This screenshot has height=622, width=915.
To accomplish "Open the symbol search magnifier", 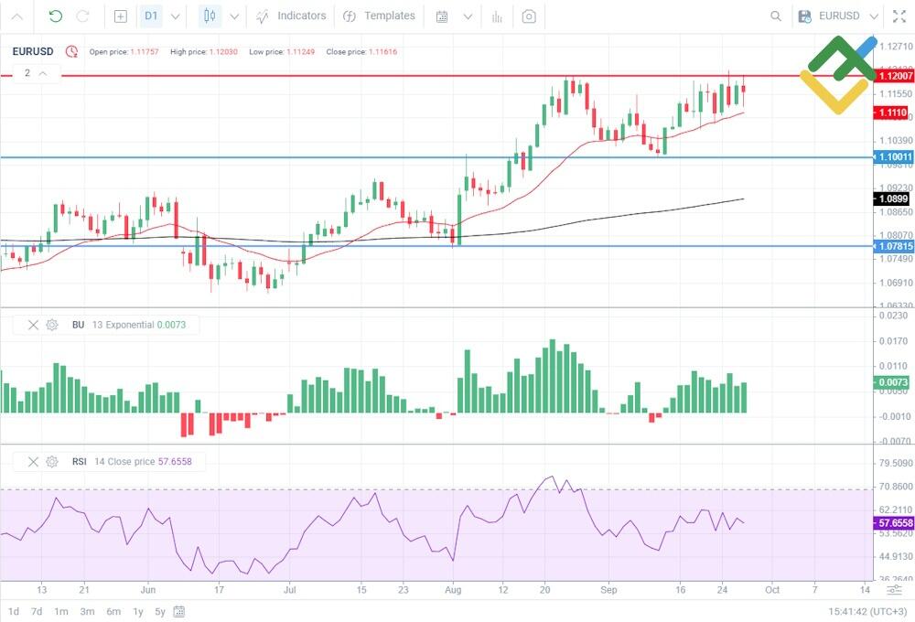I will pyautogui.click(x=776, y=16).
